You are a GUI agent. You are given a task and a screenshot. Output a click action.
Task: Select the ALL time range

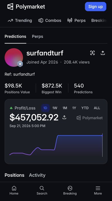coord(97,108)
